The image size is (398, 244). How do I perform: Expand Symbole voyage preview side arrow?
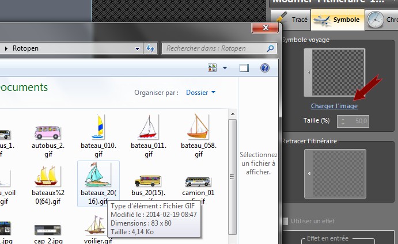point(308,73)
